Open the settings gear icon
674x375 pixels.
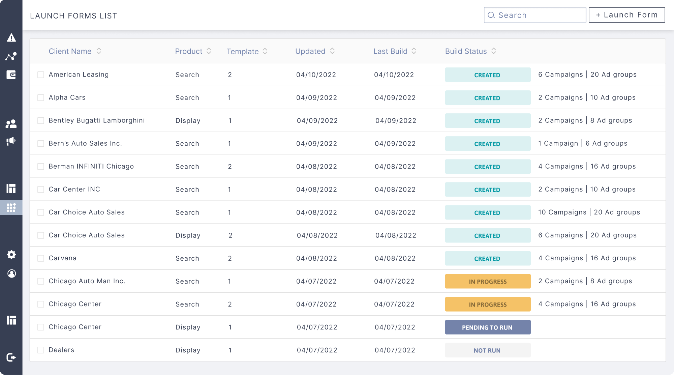(11, 255)
